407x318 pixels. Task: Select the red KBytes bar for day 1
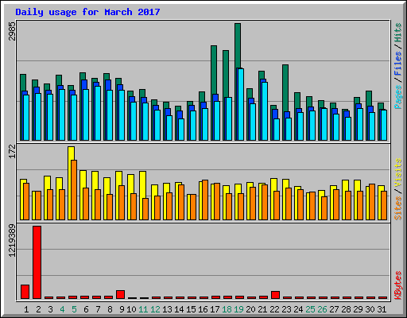tap(25, 292)
